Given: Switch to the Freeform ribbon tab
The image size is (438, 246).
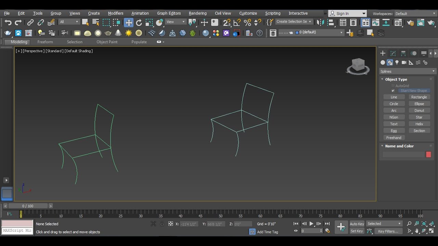Looking at the screenshot, I should 45,42.
